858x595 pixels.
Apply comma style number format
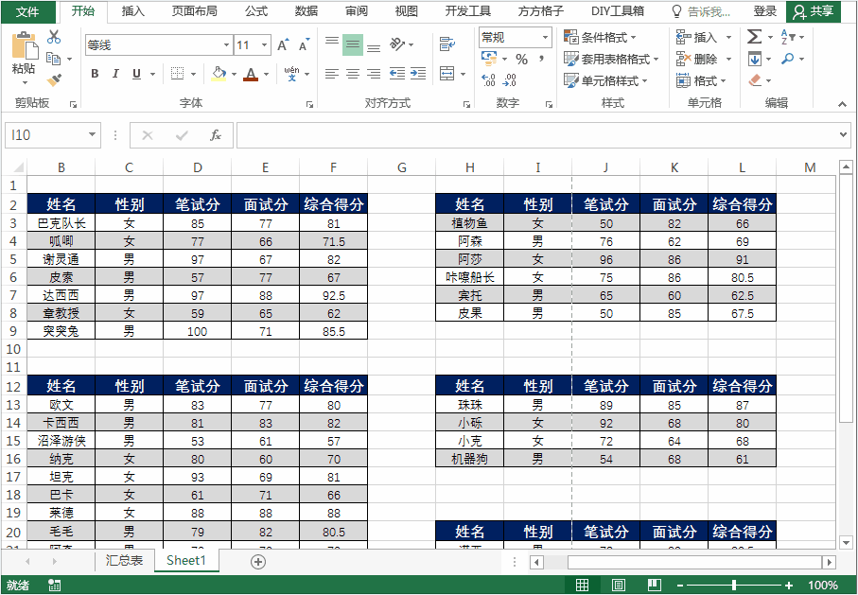(541, 59)
